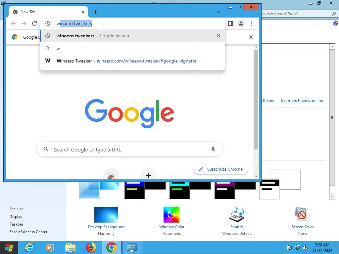Click the Chrome page scrollbar down arrow
This screenshot has width=339, height=254.
(x=256, y=176)
